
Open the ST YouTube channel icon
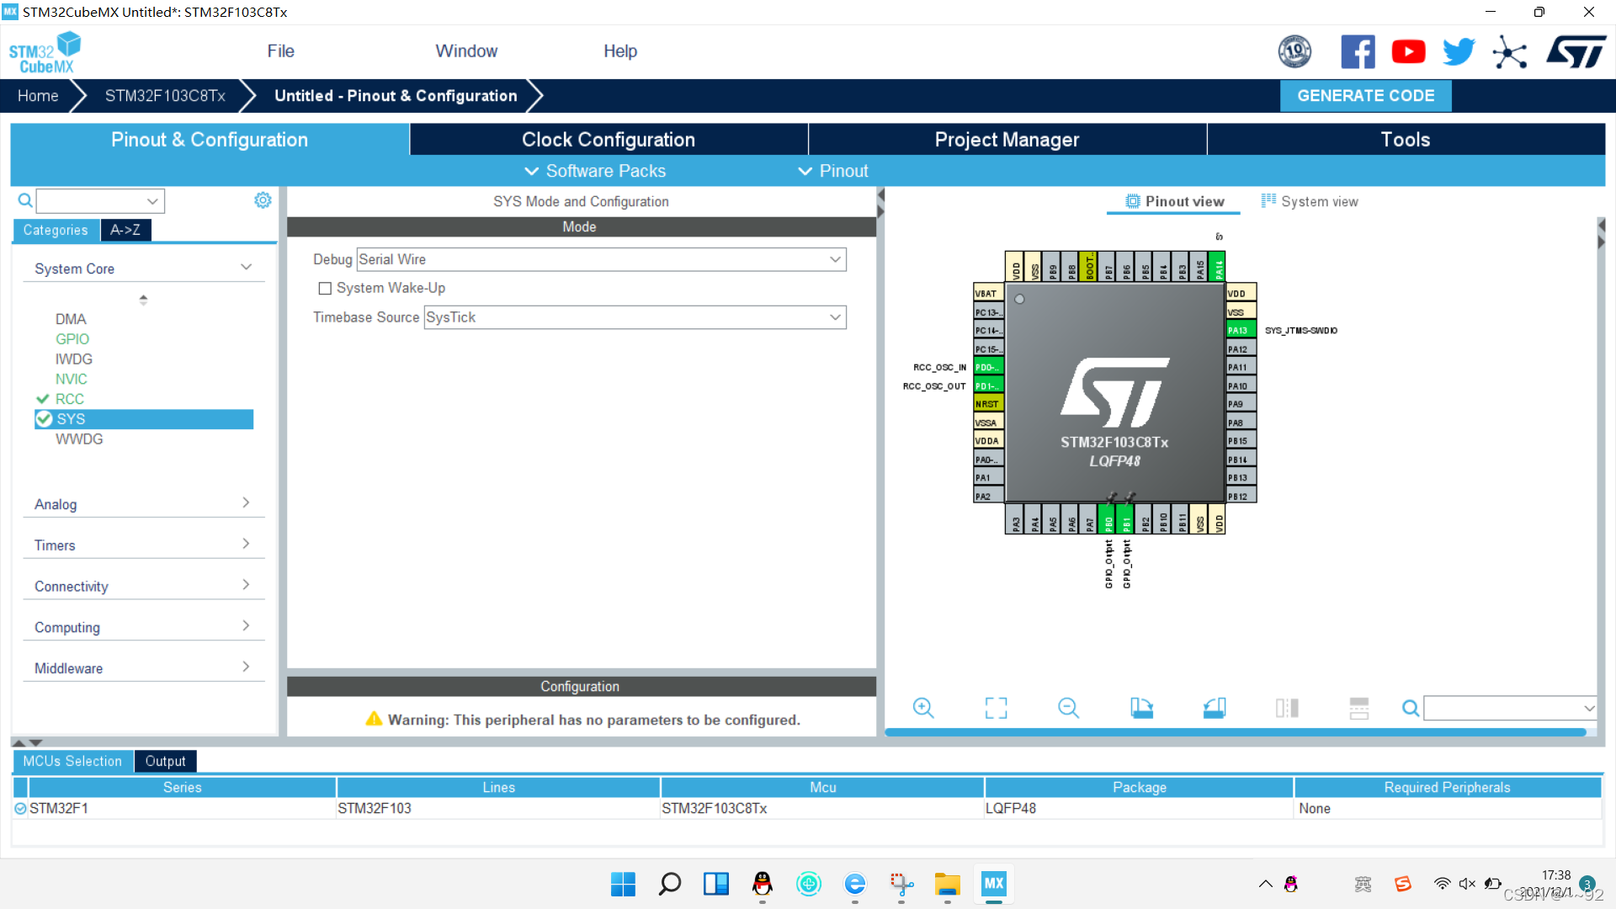pos(1408,52)
